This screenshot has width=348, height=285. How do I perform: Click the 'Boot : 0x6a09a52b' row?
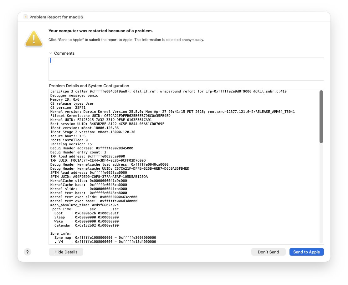[x=86, y=213]
